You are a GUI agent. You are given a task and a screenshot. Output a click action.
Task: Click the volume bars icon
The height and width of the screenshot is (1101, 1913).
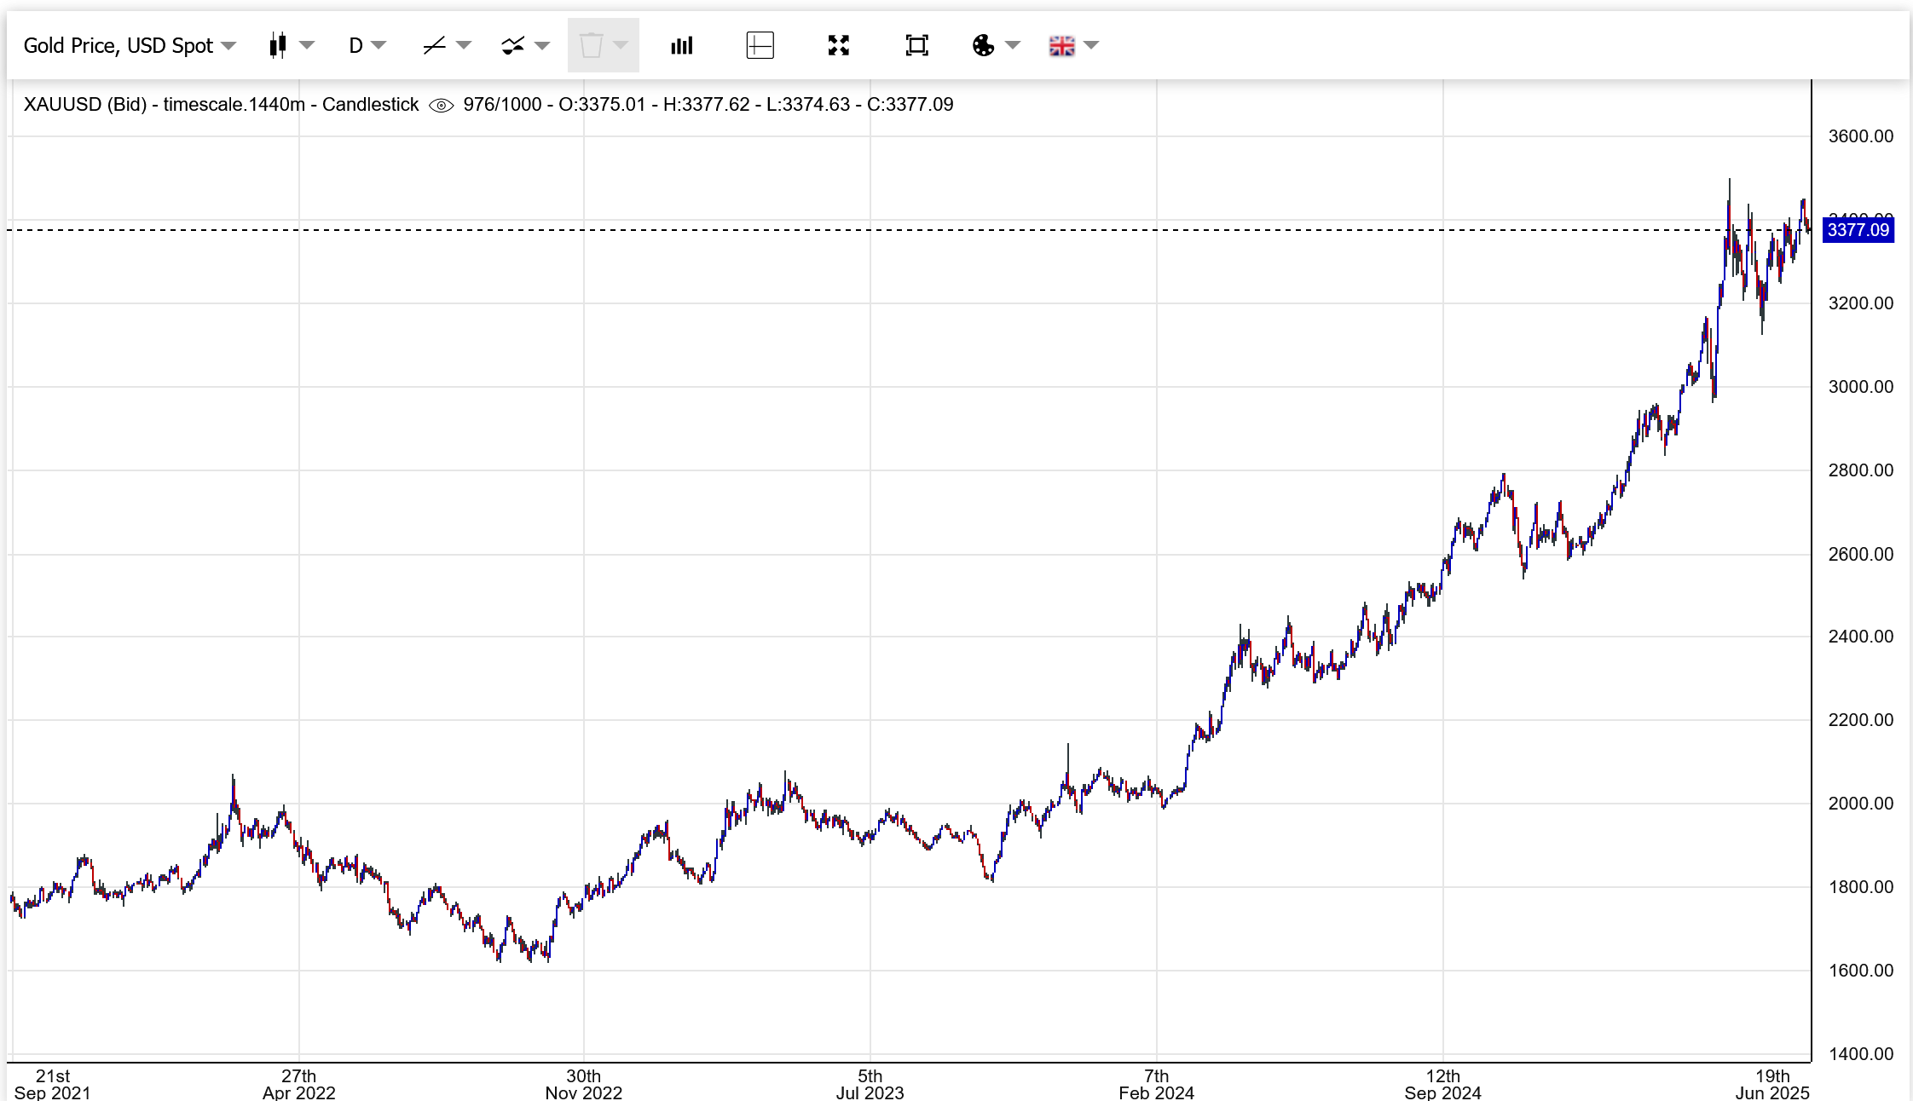pyautogui.click(x=681, y=45)
